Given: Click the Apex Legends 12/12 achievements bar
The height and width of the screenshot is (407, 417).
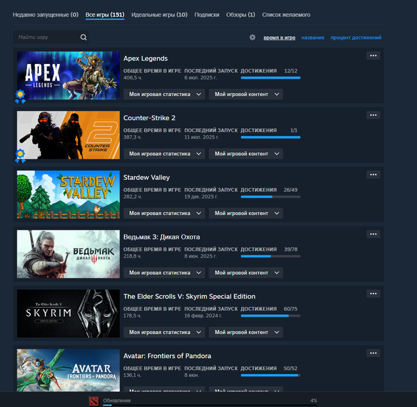Looking at the screenshot, I should (x=270, y=78).
